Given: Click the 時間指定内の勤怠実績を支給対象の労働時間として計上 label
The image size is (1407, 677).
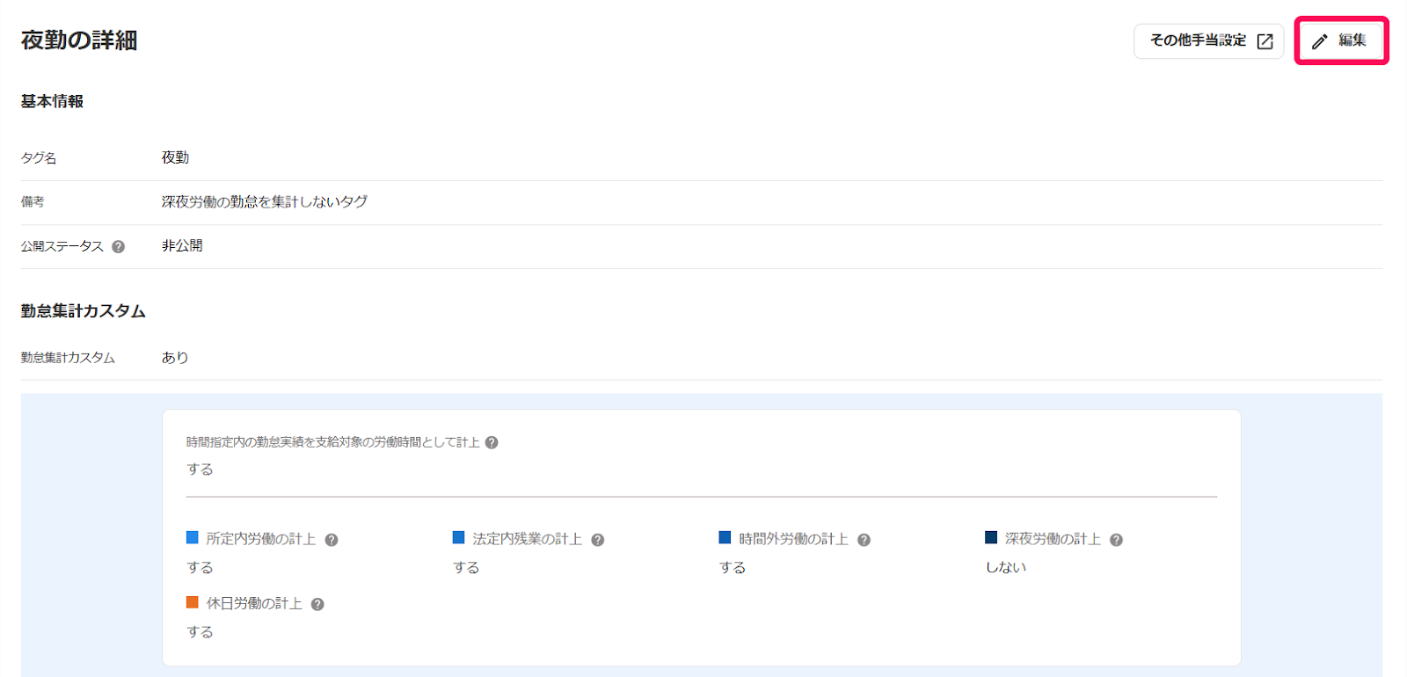Looking at the screenshot, I should (333, 442).
